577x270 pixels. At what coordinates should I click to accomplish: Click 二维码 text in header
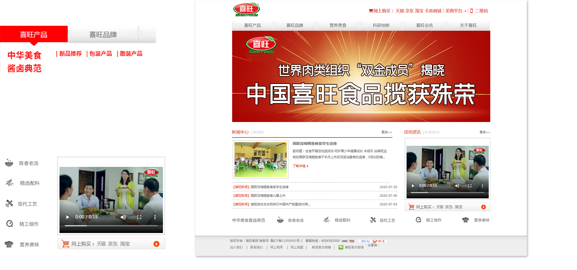point(481,11)
